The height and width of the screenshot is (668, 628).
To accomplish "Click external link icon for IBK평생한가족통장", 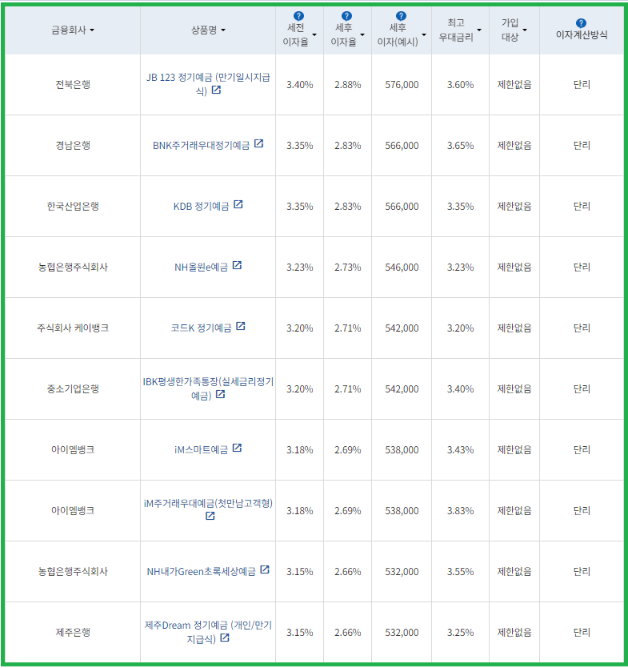I will tap(220, 395).
